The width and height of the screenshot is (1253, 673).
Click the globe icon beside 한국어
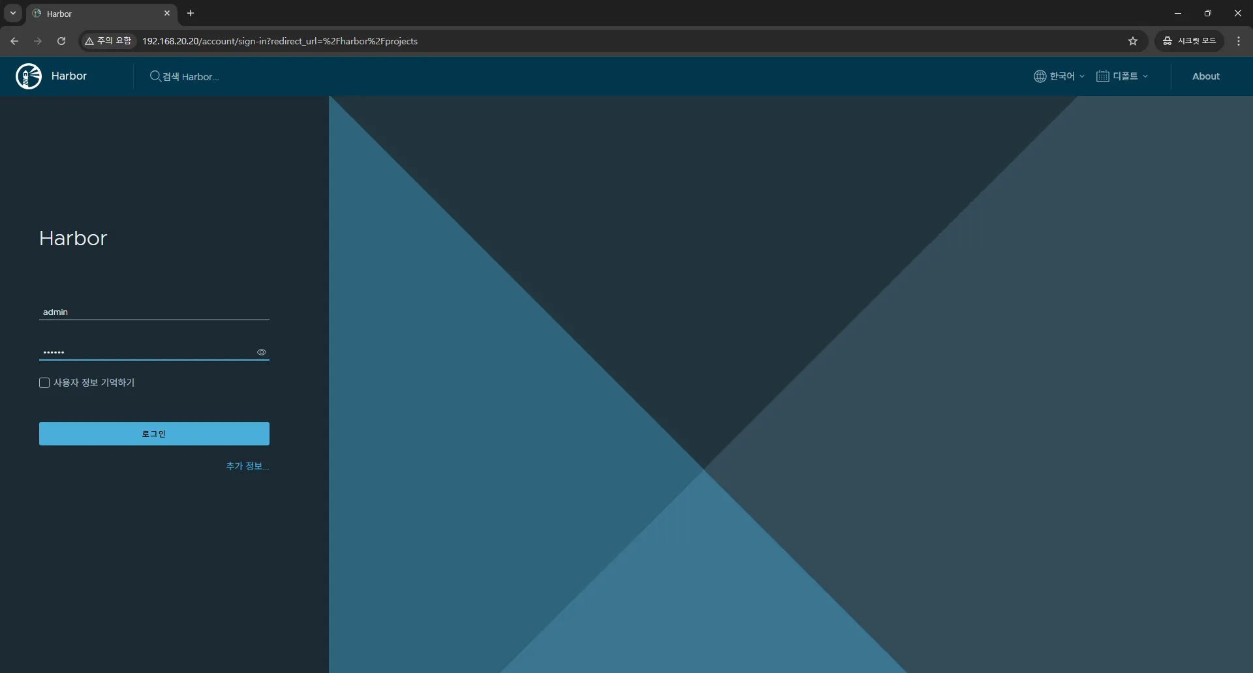[x=1040, y=76]
